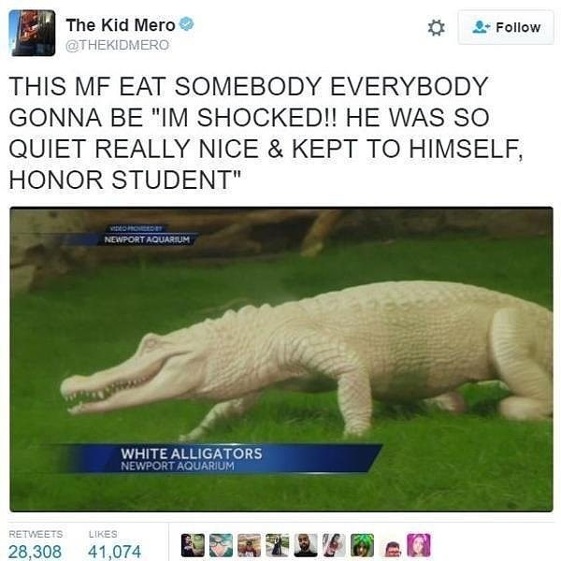Screen dimensions: 561x561
Task: Click the person-plus icon inside Follow
Action: pyautogui.click(x=482, y=27)
